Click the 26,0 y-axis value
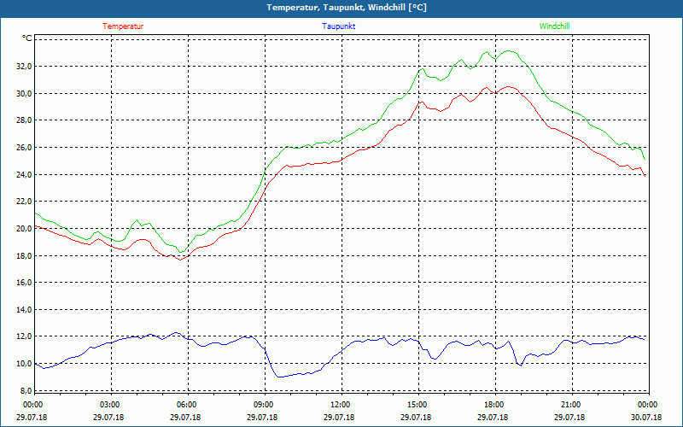This screenshot has width=683, height=427. (x=24, y=147)
